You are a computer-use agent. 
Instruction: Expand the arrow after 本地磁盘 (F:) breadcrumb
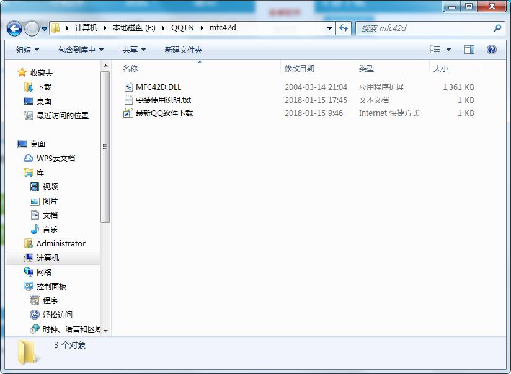(163, 28)
